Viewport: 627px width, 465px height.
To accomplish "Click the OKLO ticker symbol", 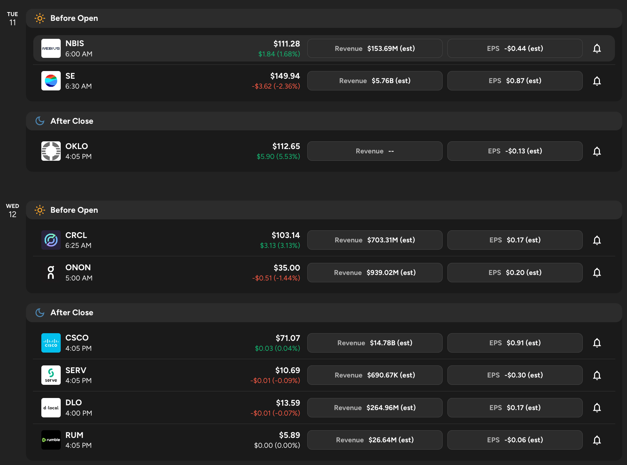I will pyautogui.click(x=77, y=146).
